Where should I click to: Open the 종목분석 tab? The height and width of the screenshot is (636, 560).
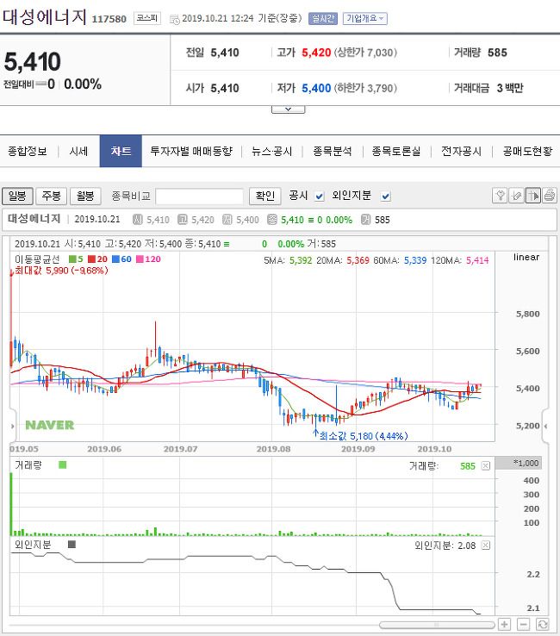coord(332,152)
